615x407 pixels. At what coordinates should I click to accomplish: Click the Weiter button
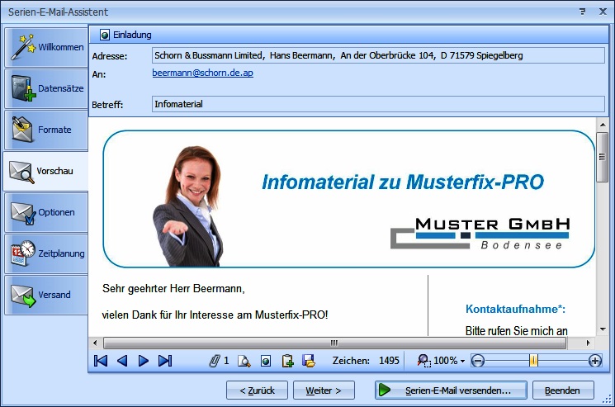324,390
